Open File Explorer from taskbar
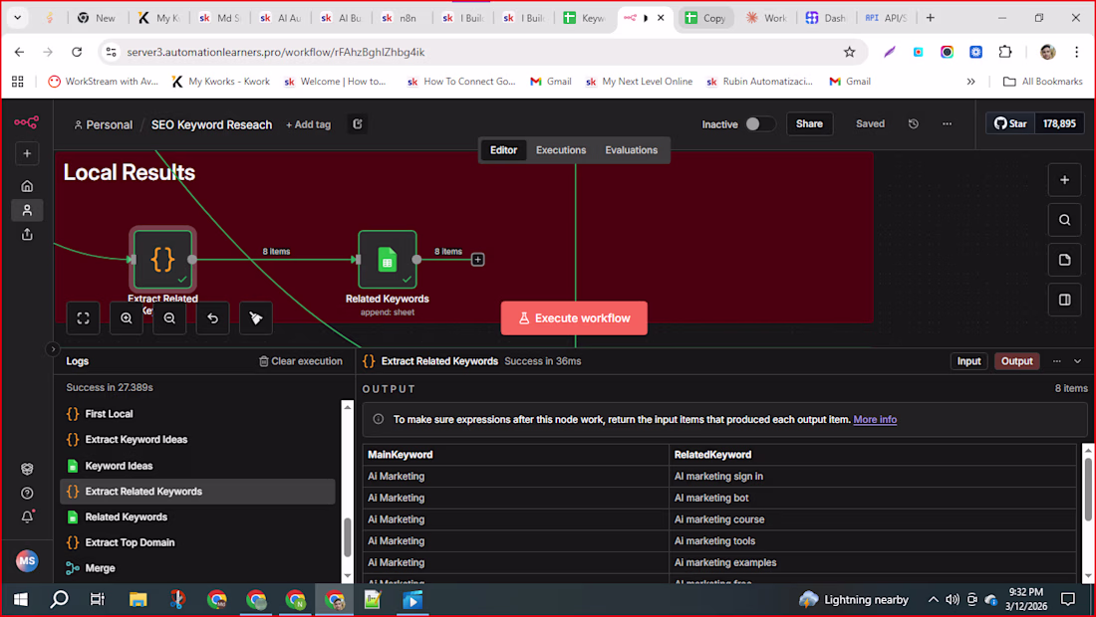 click(138, 599)
